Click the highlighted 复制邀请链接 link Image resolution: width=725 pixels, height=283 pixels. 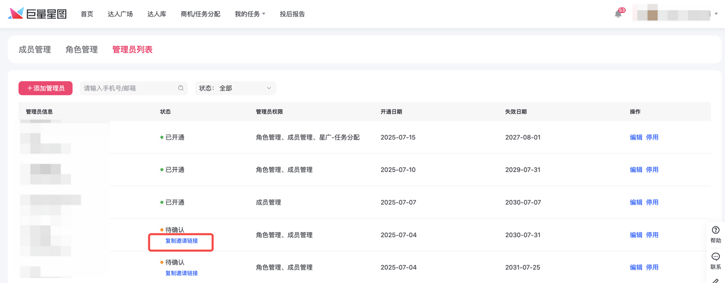pyautogui.click(x=181, y=241)
